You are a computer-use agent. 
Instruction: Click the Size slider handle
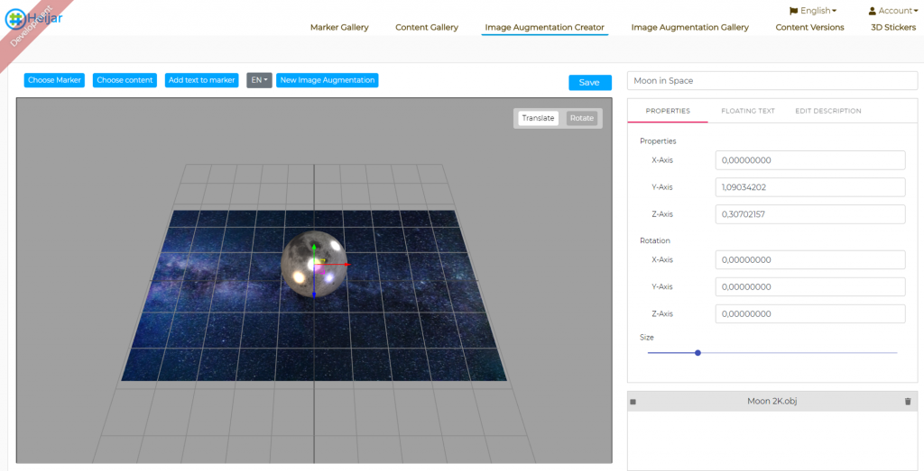coord(698,353)
